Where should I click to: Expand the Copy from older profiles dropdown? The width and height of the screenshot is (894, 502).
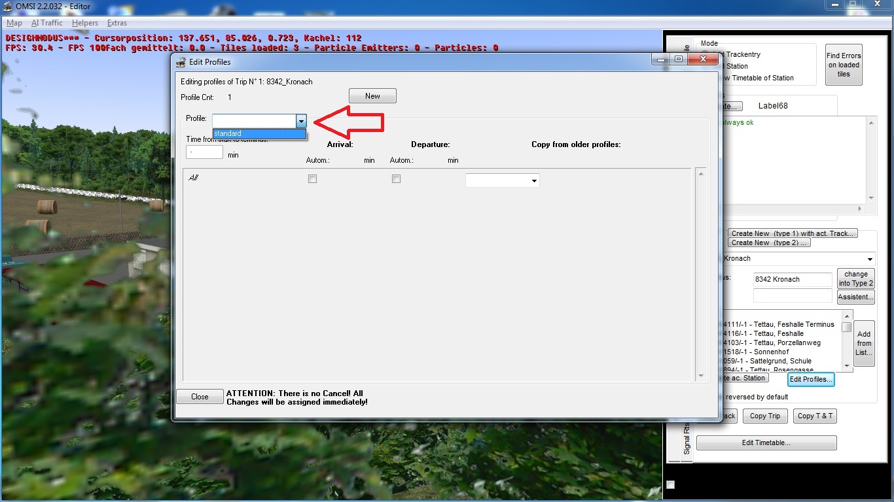(x=534, y=181)
